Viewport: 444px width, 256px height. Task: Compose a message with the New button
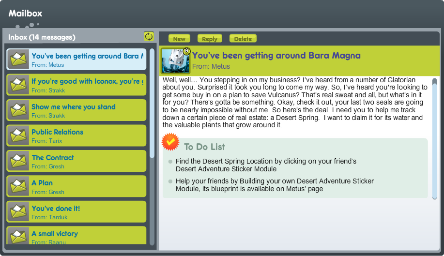point(179,39)
